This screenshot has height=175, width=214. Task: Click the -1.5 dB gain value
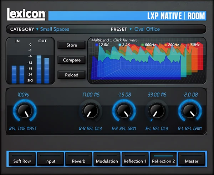pyautogui.click(x=124, y=95)
